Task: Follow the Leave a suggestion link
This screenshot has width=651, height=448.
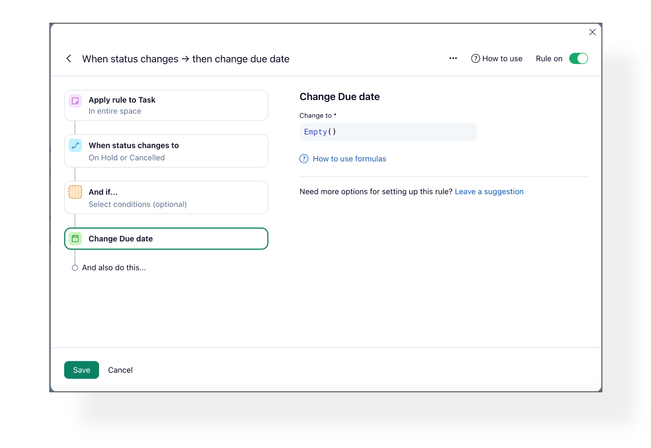Action: pos(489,192)
